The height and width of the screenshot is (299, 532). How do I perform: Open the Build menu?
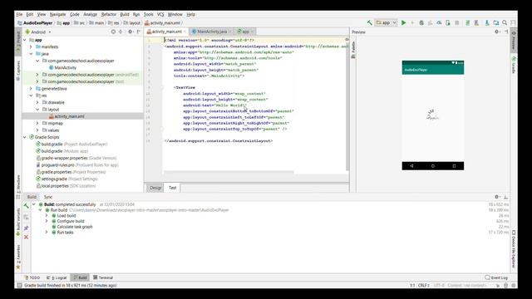coord(125,14)
